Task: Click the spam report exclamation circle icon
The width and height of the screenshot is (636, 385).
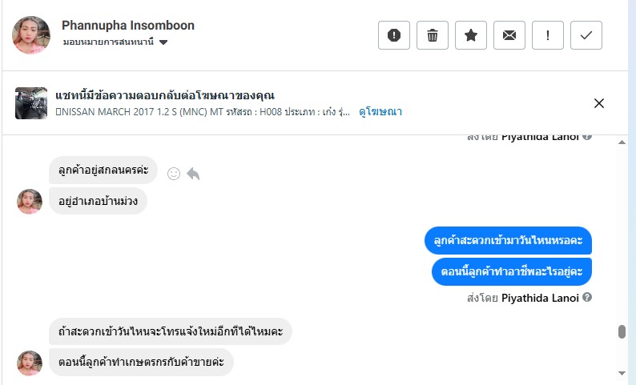Action: pos(394,35)
